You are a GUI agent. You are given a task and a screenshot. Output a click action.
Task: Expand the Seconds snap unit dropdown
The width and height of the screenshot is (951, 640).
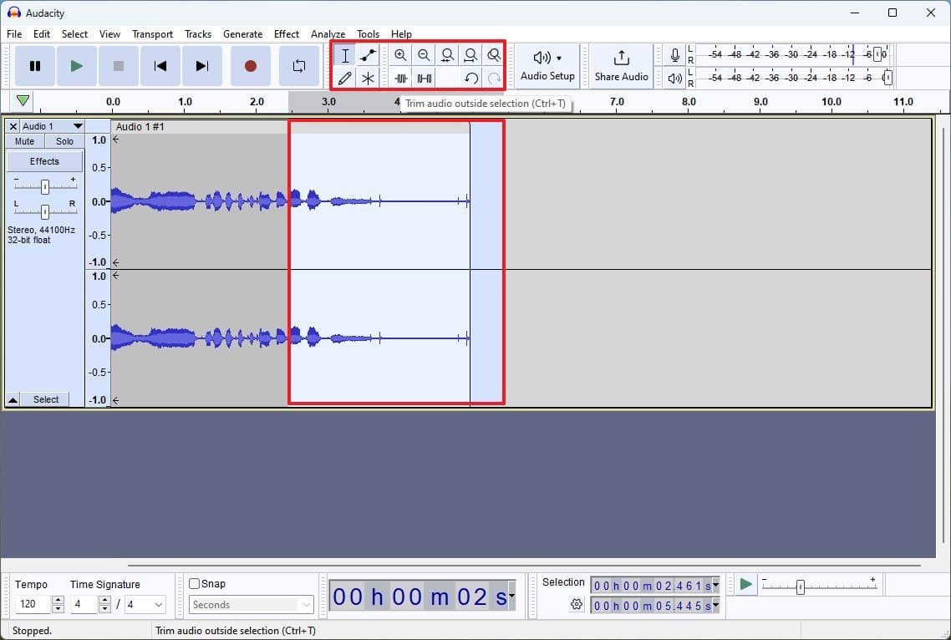point(251,605)
